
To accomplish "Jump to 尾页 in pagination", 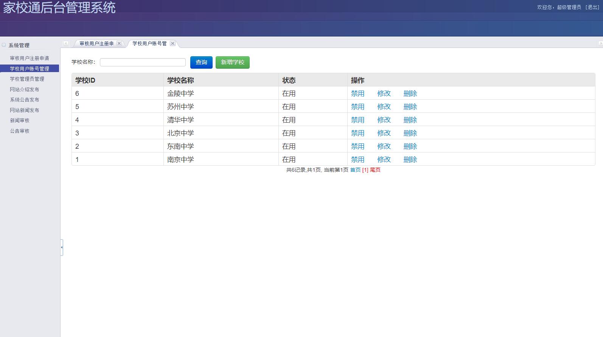I will point(375,170).
